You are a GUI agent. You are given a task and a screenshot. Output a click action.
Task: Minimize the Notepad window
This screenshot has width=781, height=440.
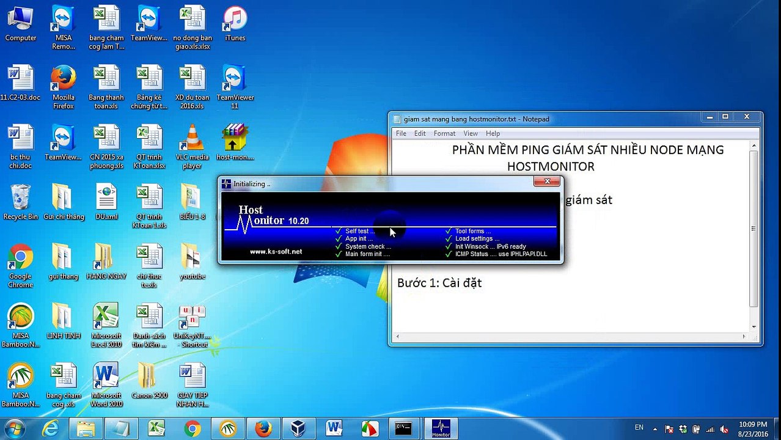pyautogui.click(x=709, y=117)
